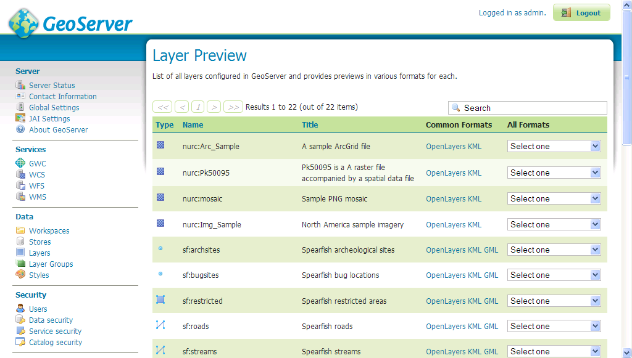Expand the format dropdown for sf:streams
Viewport: 632px width, 358px height.
(x=554, y=351)
